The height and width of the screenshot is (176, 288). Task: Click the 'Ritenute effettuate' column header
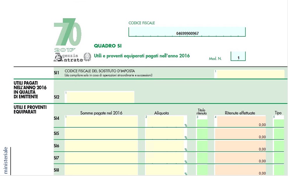tap(240, 113)
